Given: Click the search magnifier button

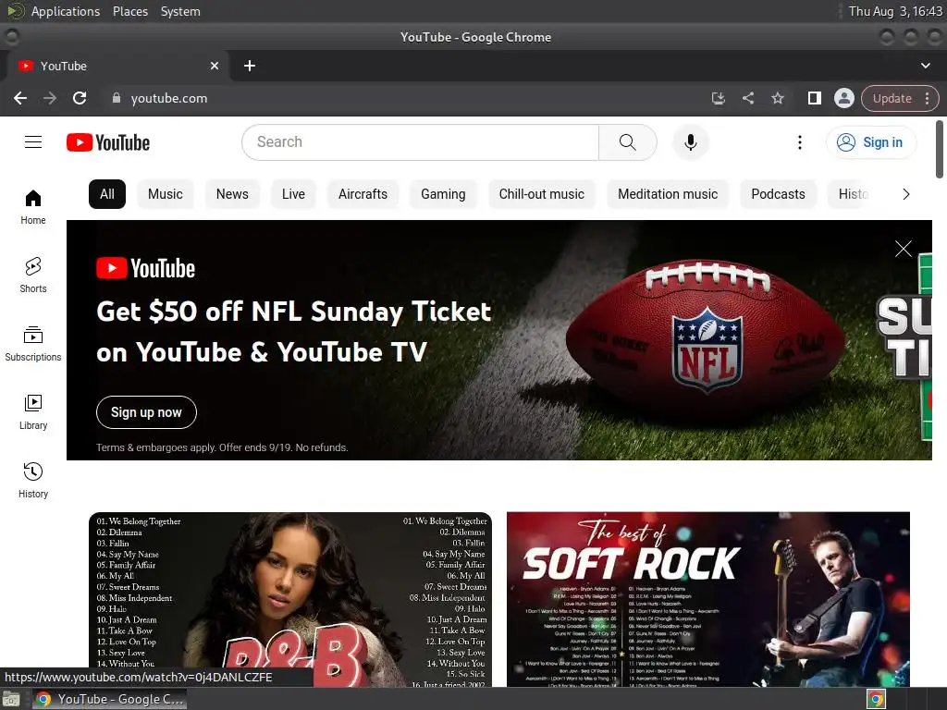Looking at the screenshot, I should coord(628,142).
